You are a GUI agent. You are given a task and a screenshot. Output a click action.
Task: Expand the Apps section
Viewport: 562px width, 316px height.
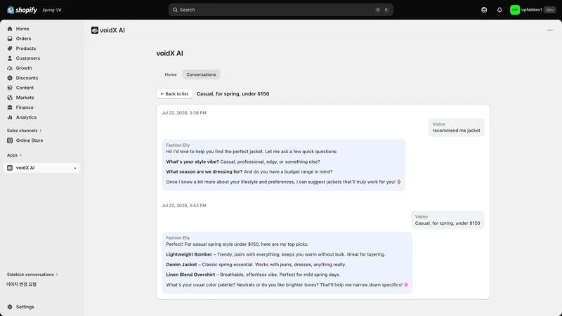[x=14, y=155]
